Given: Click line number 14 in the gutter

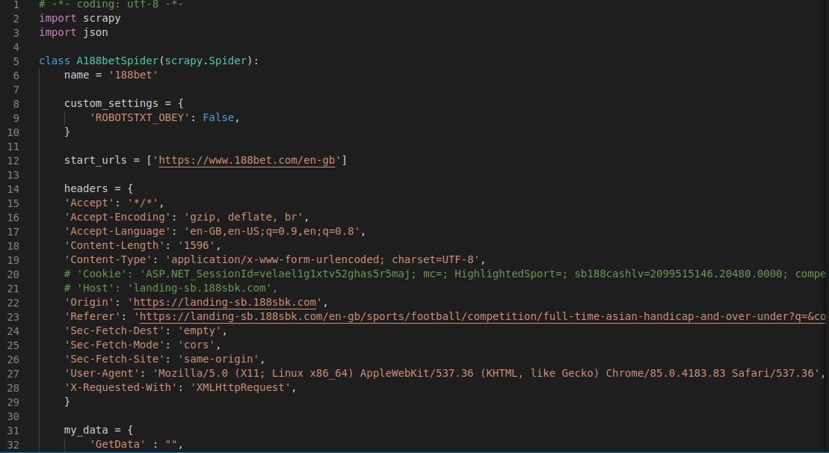Looking at the screenshot, I should coord(13,189).
